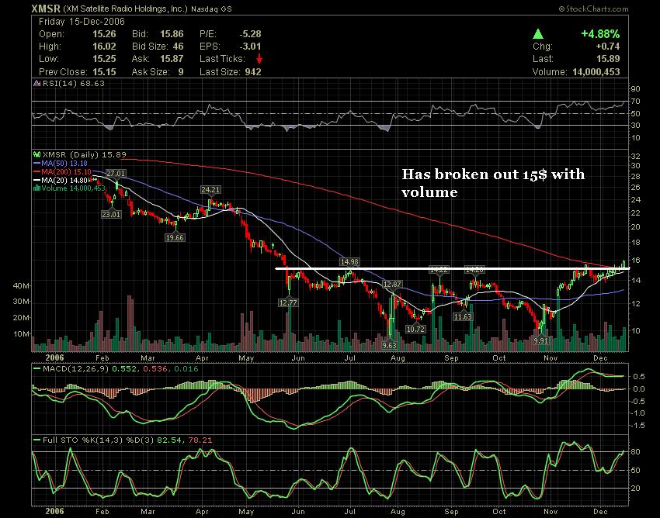Click the -1.0 MACD axis label
Viewport: 660px width, 518px height.
point(637,413)
